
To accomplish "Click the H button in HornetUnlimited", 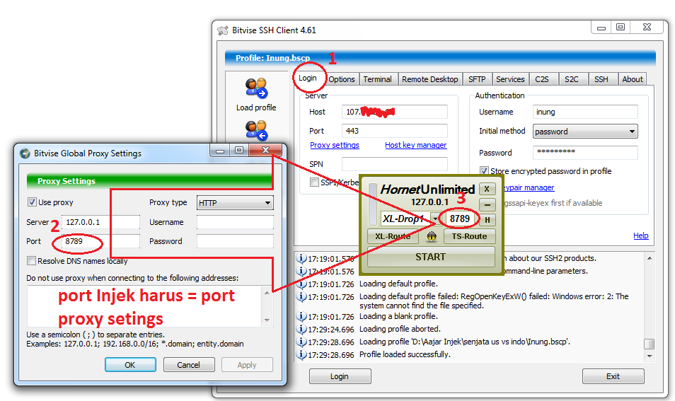I will (x=487, y=220).
